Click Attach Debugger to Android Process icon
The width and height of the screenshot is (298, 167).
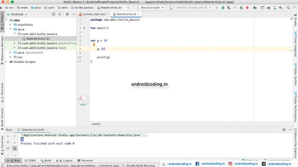pos(241,8)
